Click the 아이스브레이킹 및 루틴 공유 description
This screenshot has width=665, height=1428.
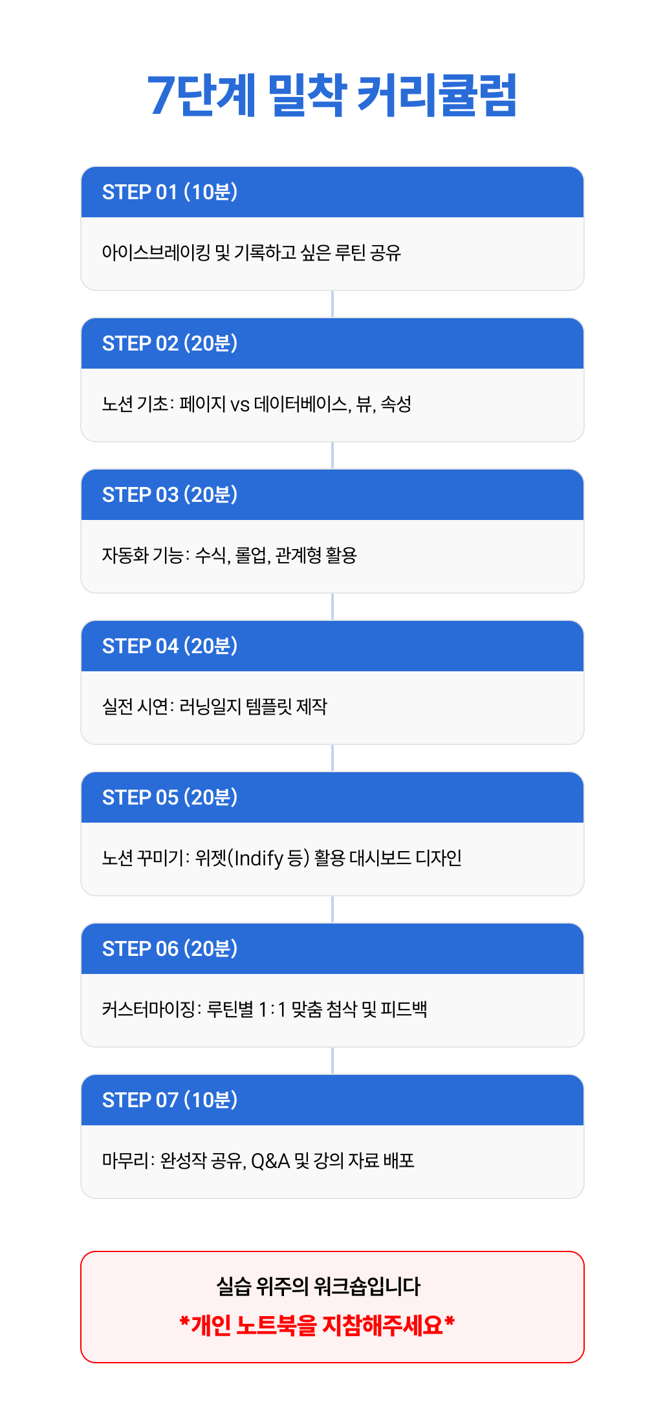[x=251, y=253]
